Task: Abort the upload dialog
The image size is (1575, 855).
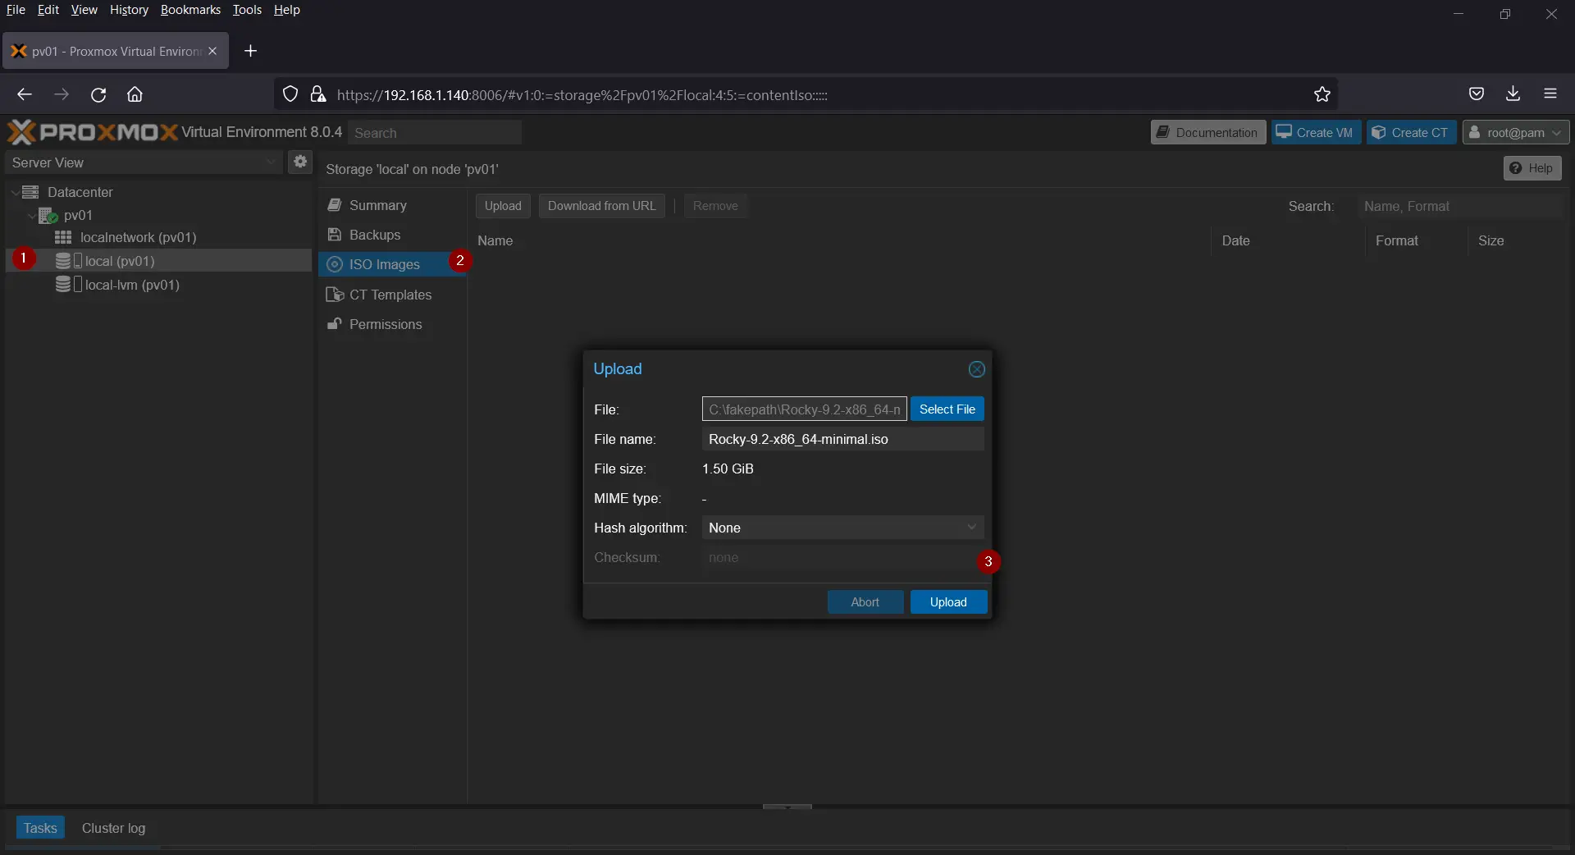Action: pyautogui.click(x=865, y=601)
